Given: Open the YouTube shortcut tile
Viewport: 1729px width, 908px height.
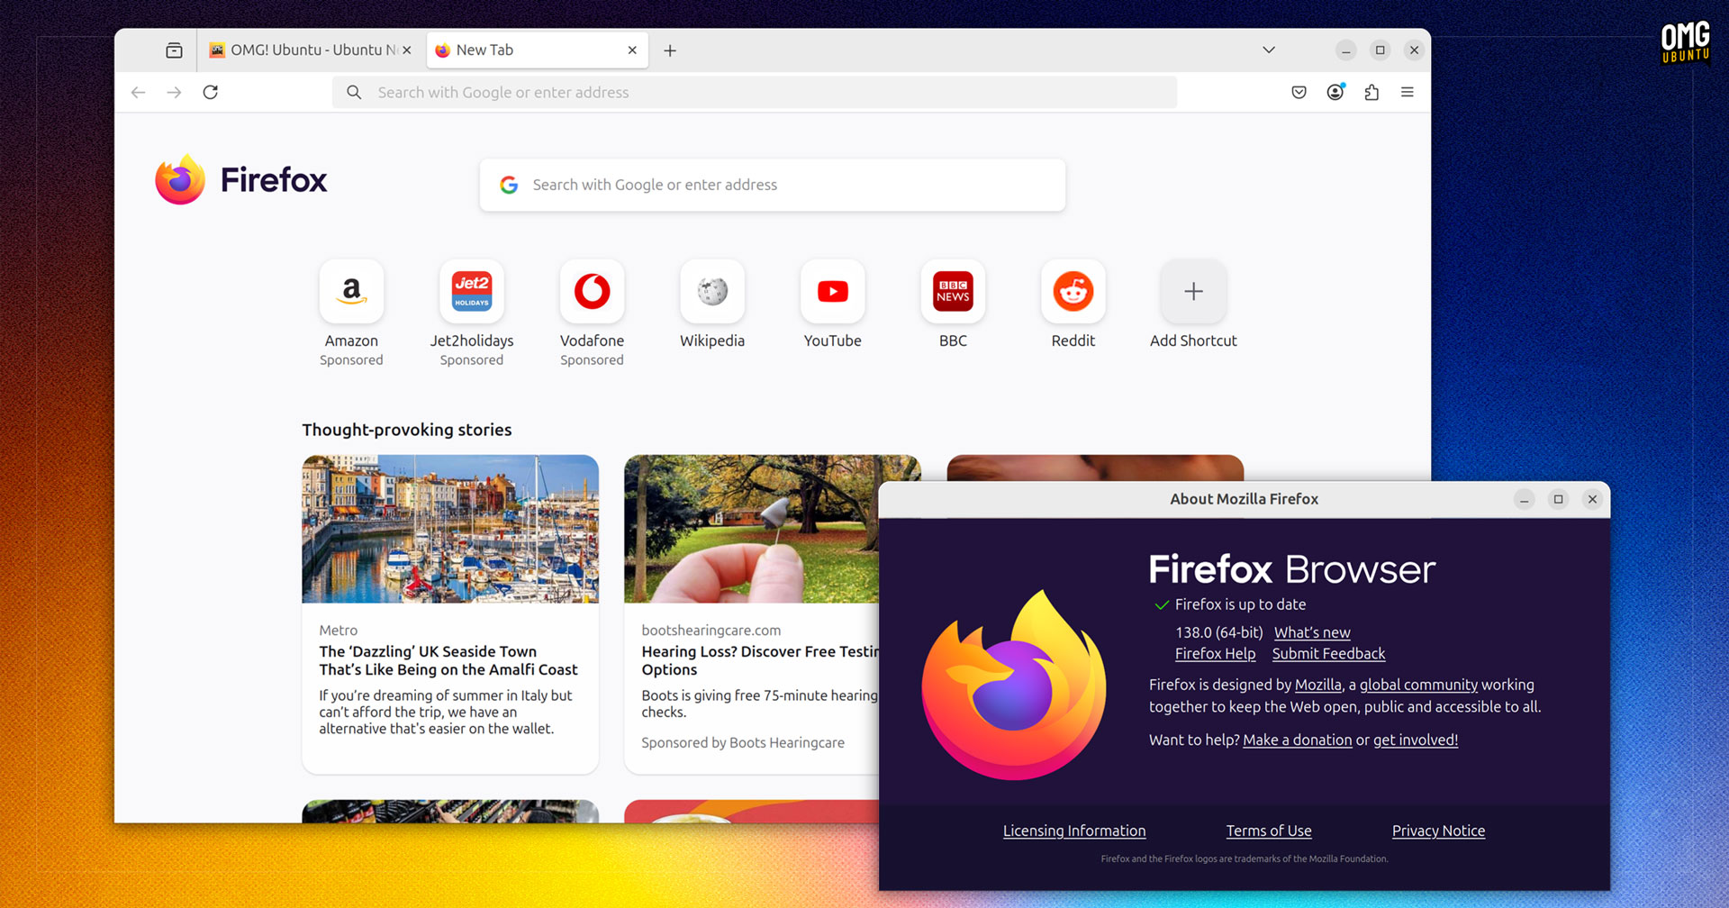Looking at the screenshot, I should [833, 292].
